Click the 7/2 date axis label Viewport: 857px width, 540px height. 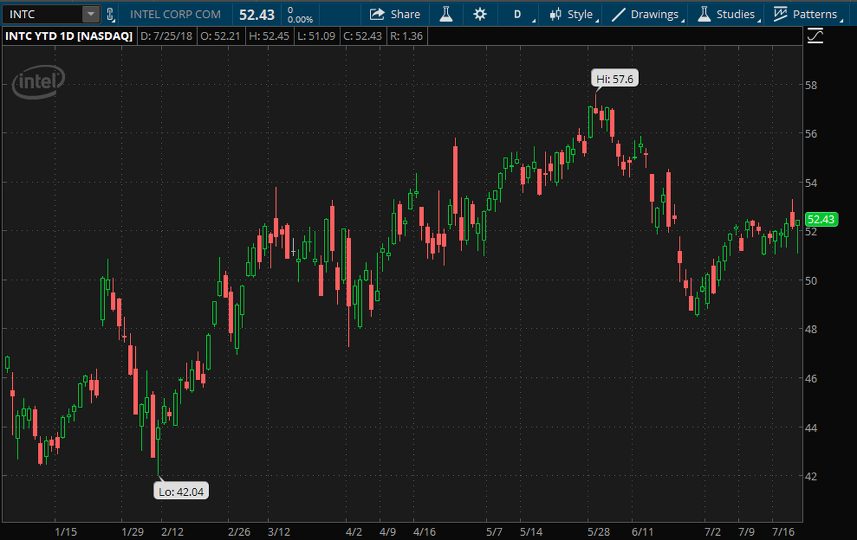tap(713, 531)
